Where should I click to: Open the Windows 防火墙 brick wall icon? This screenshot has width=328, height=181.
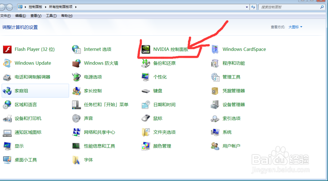(x=76, y=63)
